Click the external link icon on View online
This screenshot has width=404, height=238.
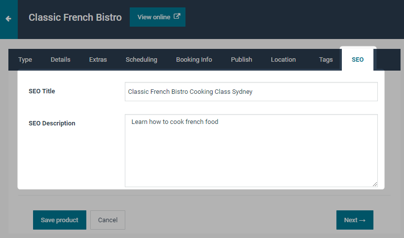(x=177, y=16)
